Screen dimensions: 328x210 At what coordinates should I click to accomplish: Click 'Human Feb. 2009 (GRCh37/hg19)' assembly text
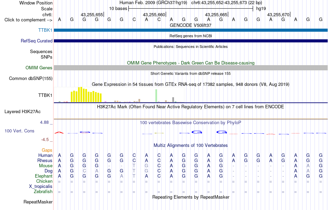click(x=154, y=3)
